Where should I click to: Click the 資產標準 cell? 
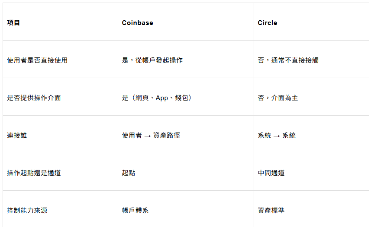pyautogui.click(x=271, y=211)
